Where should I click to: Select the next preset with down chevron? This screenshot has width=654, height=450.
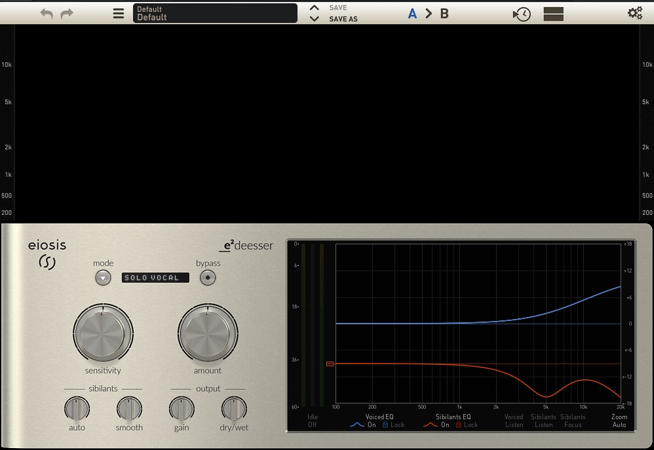tap(315, 19)
